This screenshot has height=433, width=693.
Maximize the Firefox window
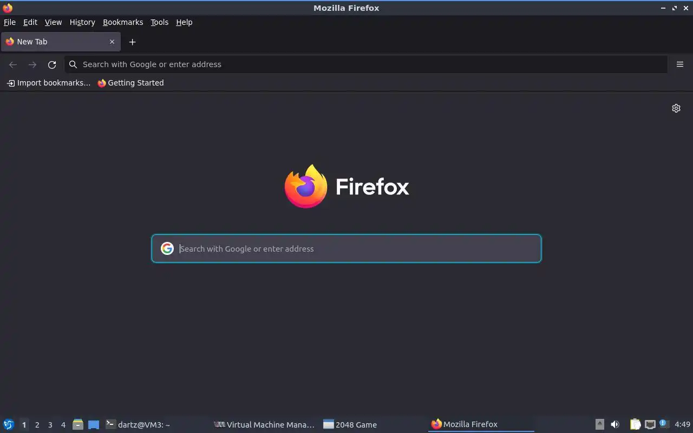tap(675, 8)
